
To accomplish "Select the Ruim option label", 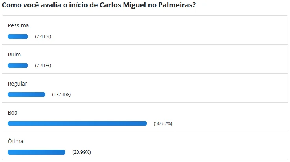I will pyautogui.click(x=14, y=55).
